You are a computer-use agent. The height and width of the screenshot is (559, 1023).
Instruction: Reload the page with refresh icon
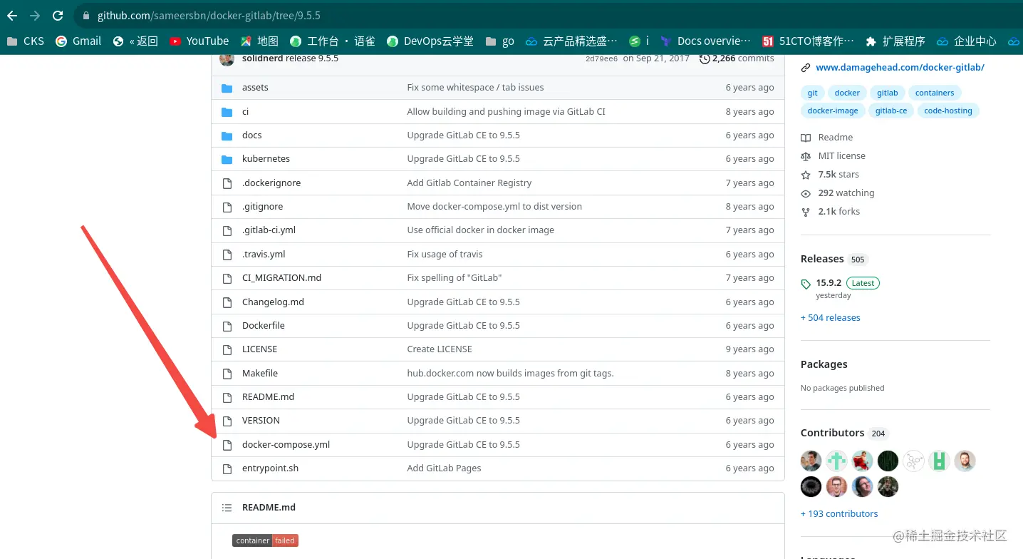pyautogui.click(x=58, y=16)
